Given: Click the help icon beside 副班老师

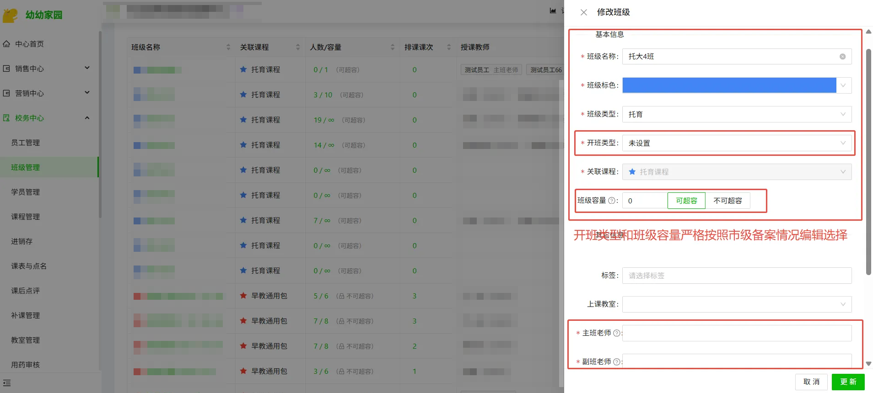Looking at the screenshot, I should (616, 362).
